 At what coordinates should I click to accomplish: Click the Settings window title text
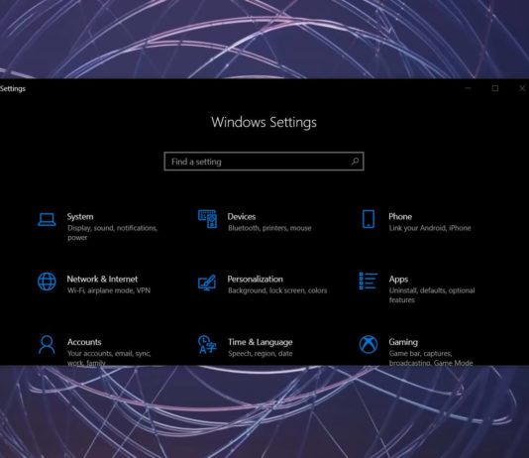click(13, 89)
